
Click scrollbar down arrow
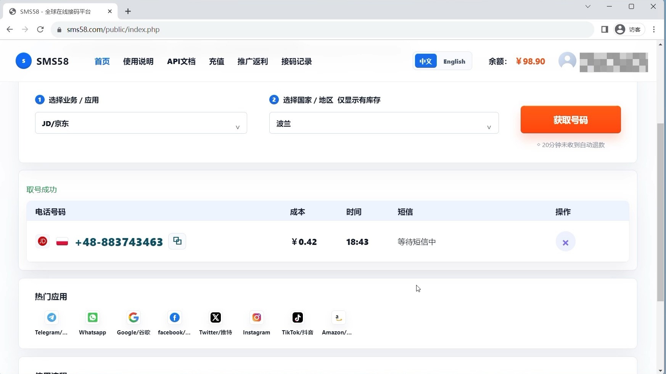[x=661, y=370]
